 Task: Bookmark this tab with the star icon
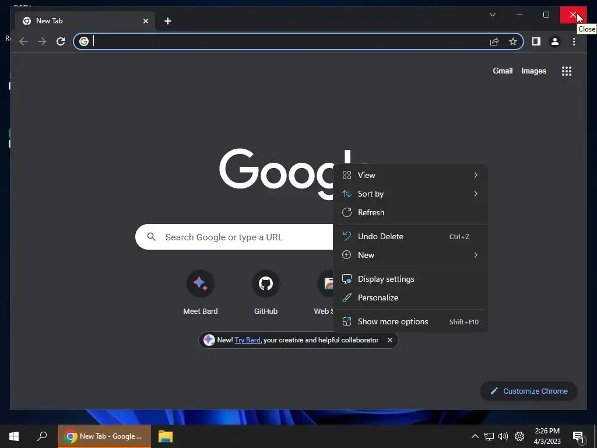513,41
